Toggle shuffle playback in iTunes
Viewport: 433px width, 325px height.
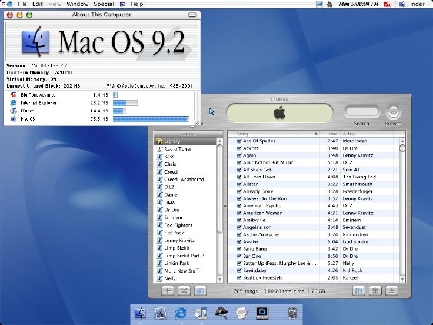tap(184, 291)
